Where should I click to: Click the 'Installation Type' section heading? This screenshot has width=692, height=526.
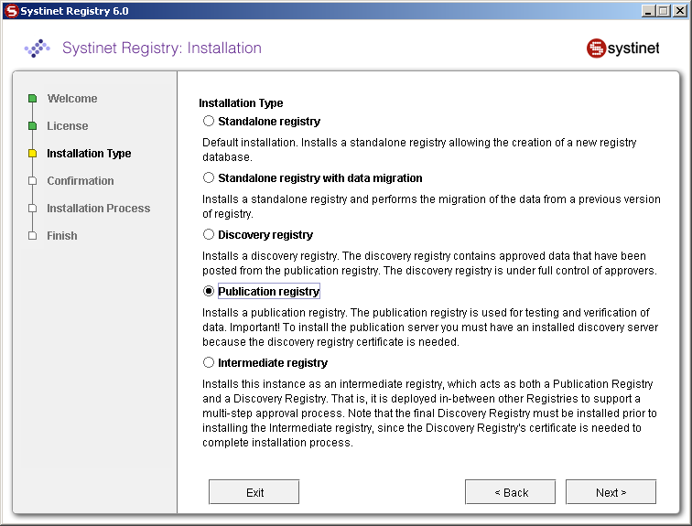click(x=241, y=103)
